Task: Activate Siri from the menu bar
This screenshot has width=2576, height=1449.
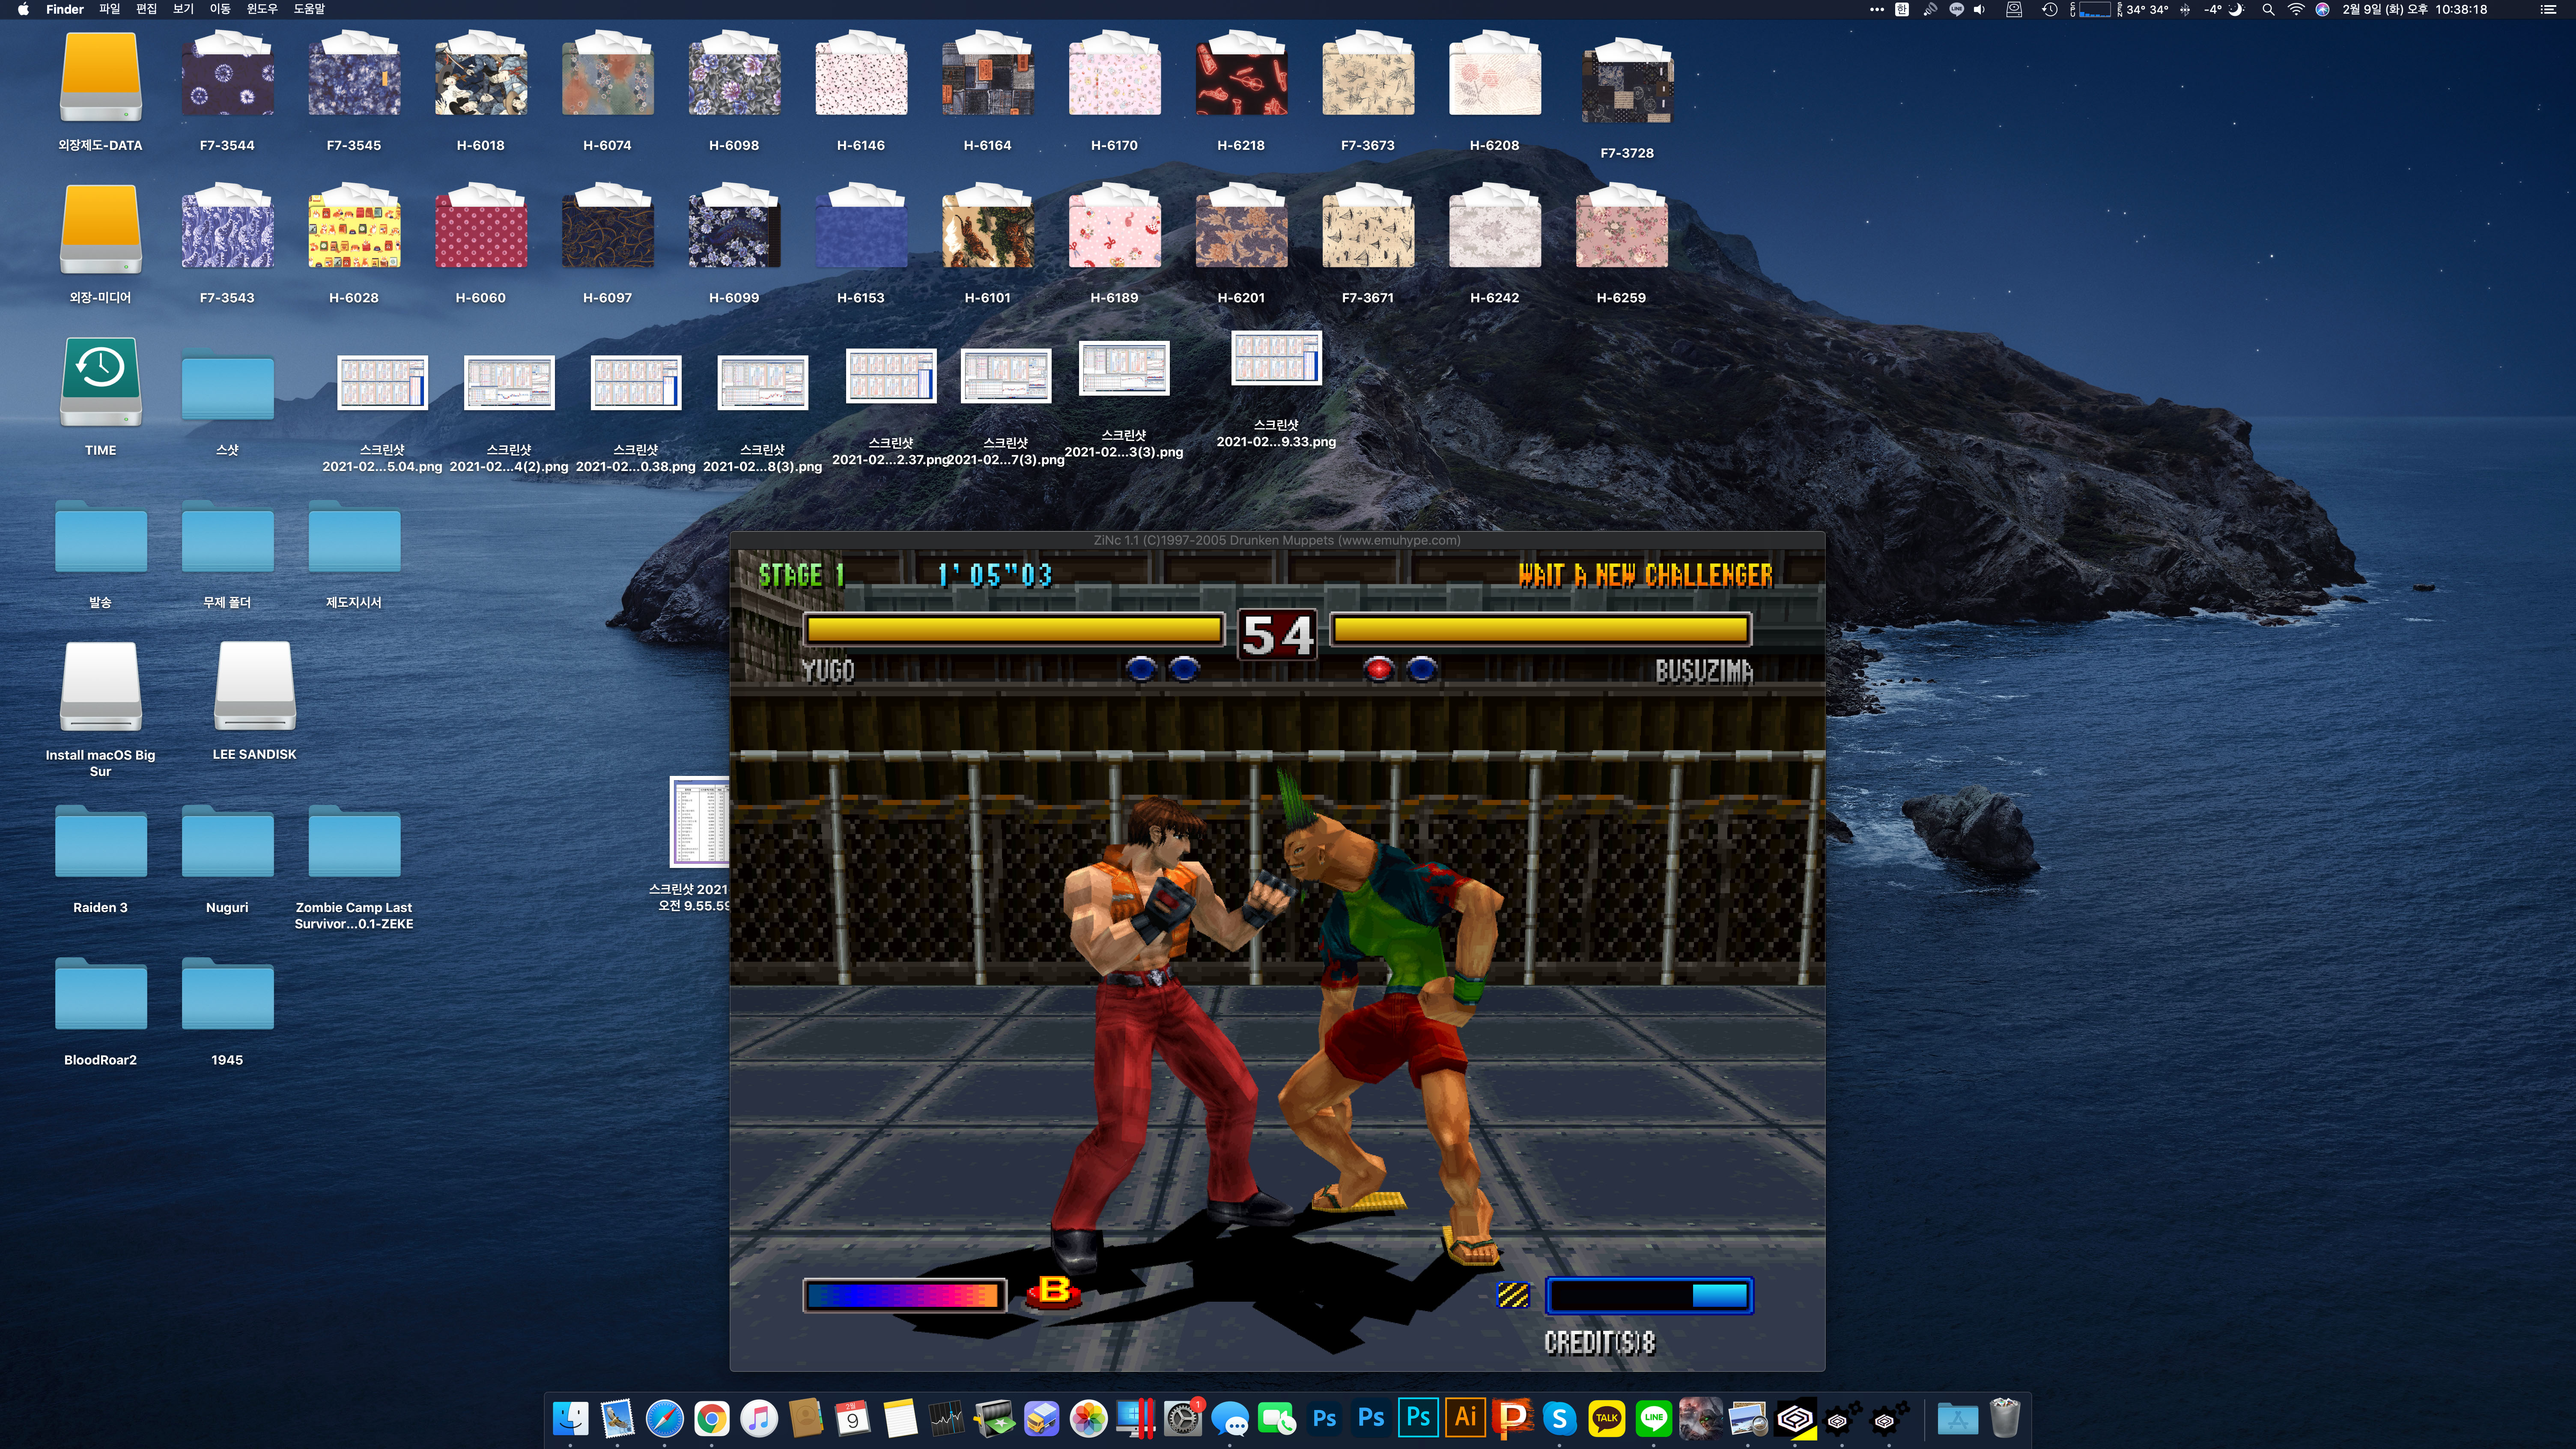Action: click(x=2322, y=9)
